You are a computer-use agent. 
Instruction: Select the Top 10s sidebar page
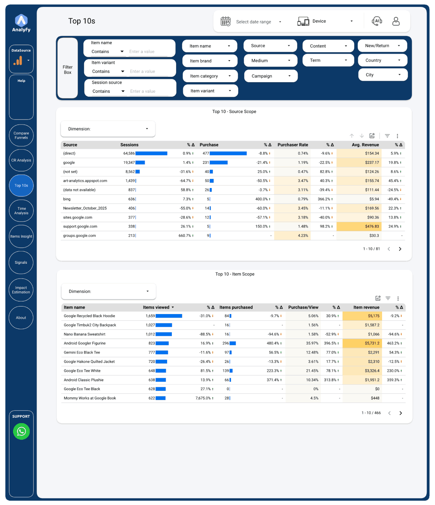tap(21, 185)
